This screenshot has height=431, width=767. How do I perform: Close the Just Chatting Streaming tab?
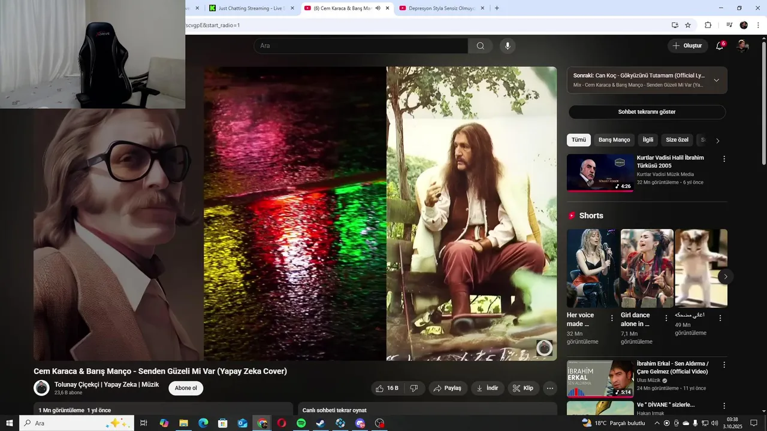tap(292, 8)
